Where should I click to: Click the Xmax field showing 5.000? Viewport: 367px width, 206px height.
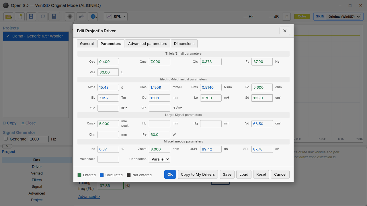tap(108, 124)
